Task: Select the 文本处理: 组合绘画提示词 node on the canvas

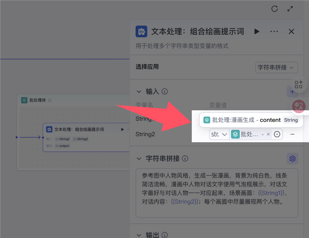Action: (86, 137)
